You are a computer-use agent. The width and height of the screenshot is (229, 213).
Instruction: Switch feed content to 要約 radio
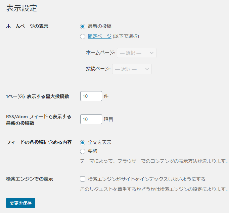[x=83, y=151]
